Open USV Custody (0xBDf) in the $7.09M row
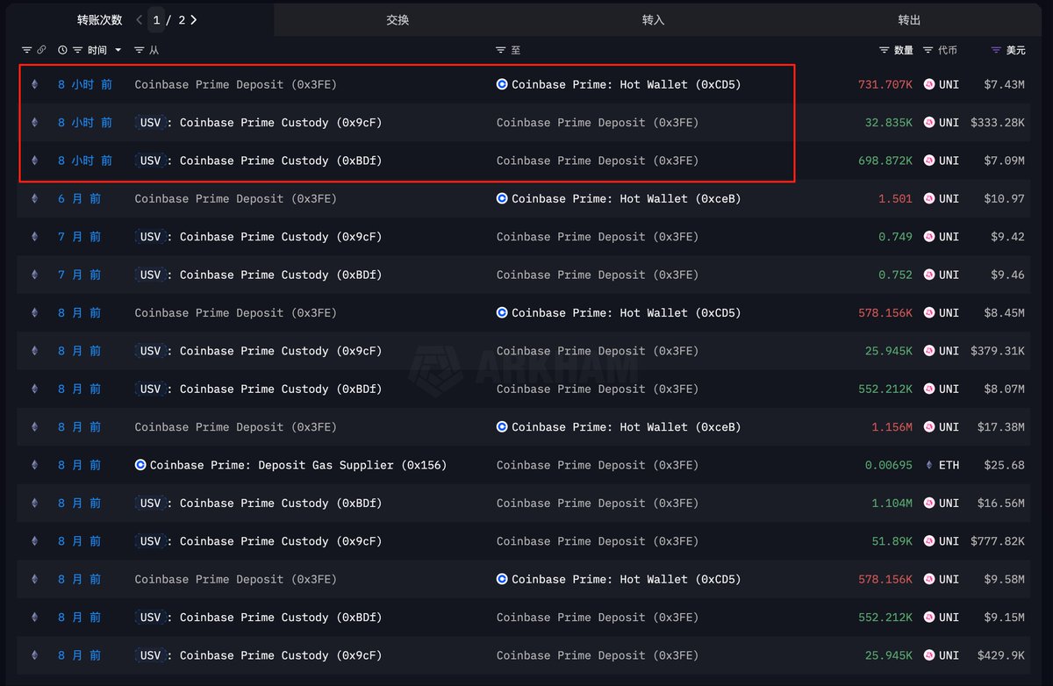Viewport: 1053px width, 686px height. (x=258, y=161)
